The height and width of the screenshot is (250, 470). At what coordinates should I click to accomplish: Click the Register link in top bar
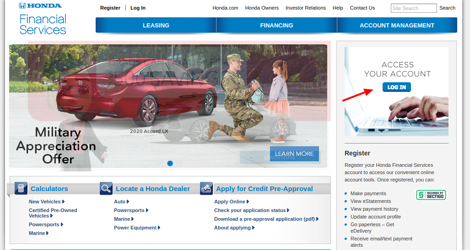tap(110, 8)
